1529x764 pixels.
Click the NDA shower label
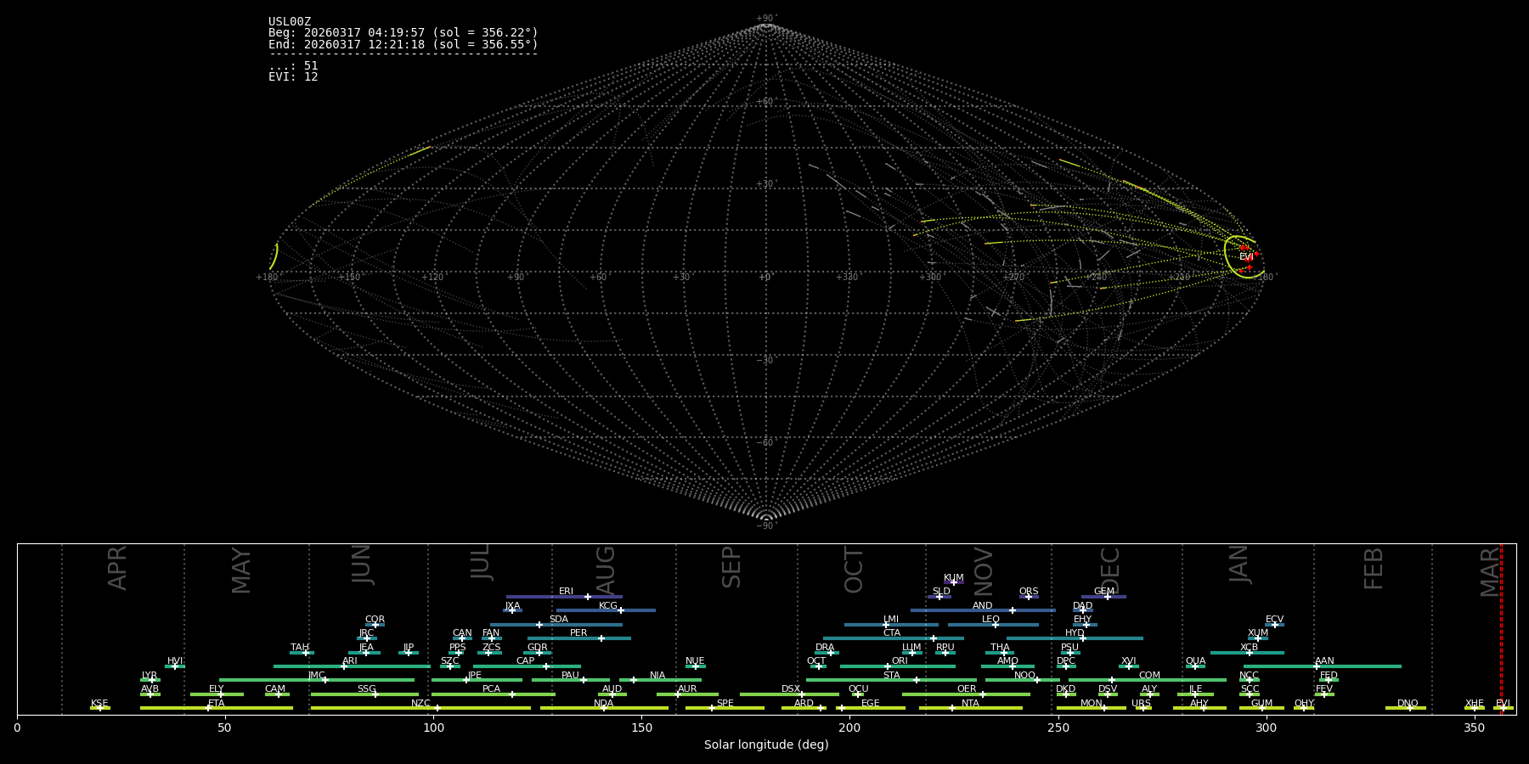pyautogui.click(x=604, y=703)
